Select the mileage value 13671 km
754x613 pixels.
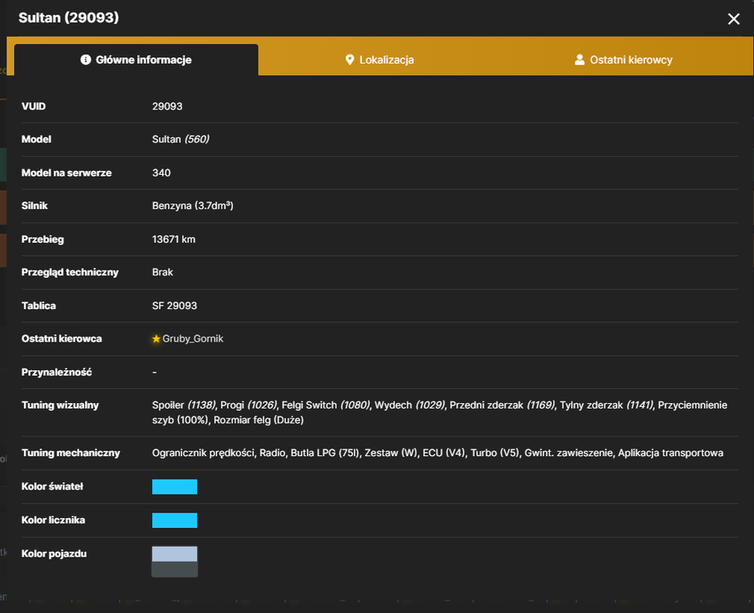coord(173,239)
